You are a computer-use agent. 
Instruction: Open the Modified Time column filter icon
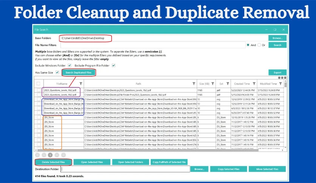tap(280, 84)
